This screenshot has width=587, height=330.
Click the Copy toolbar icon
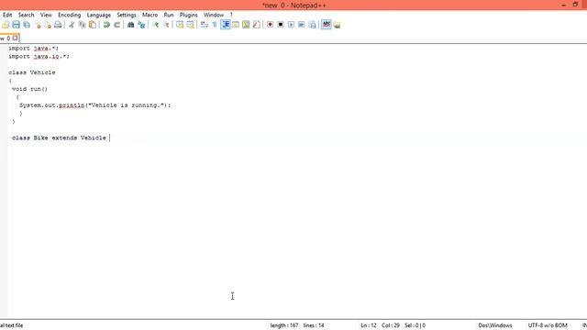(82, 25)
